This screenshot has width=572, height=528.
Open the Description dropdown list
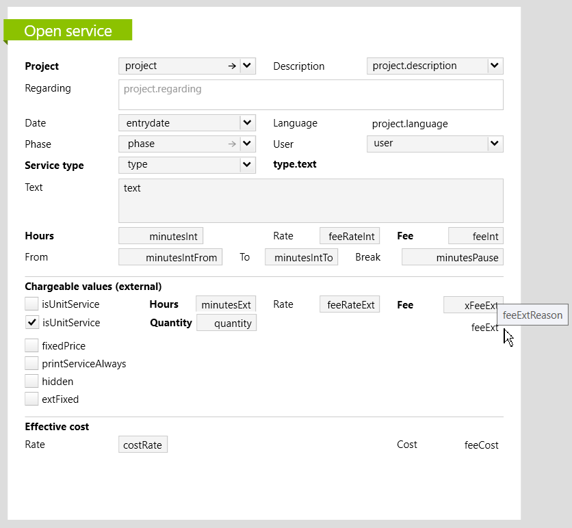pyautogui.click(x=495, y=66)
